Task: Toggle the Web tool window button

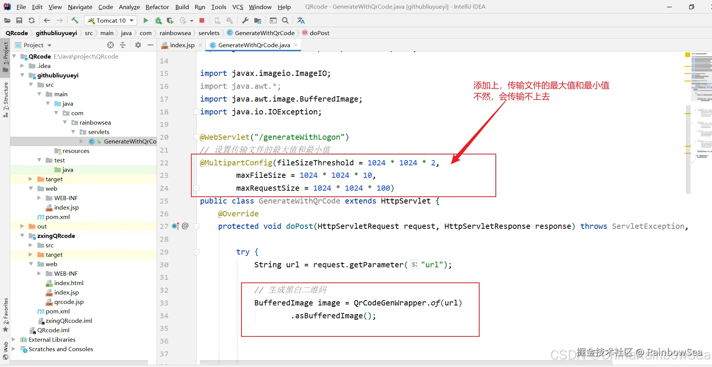Action: click(6, 351)
